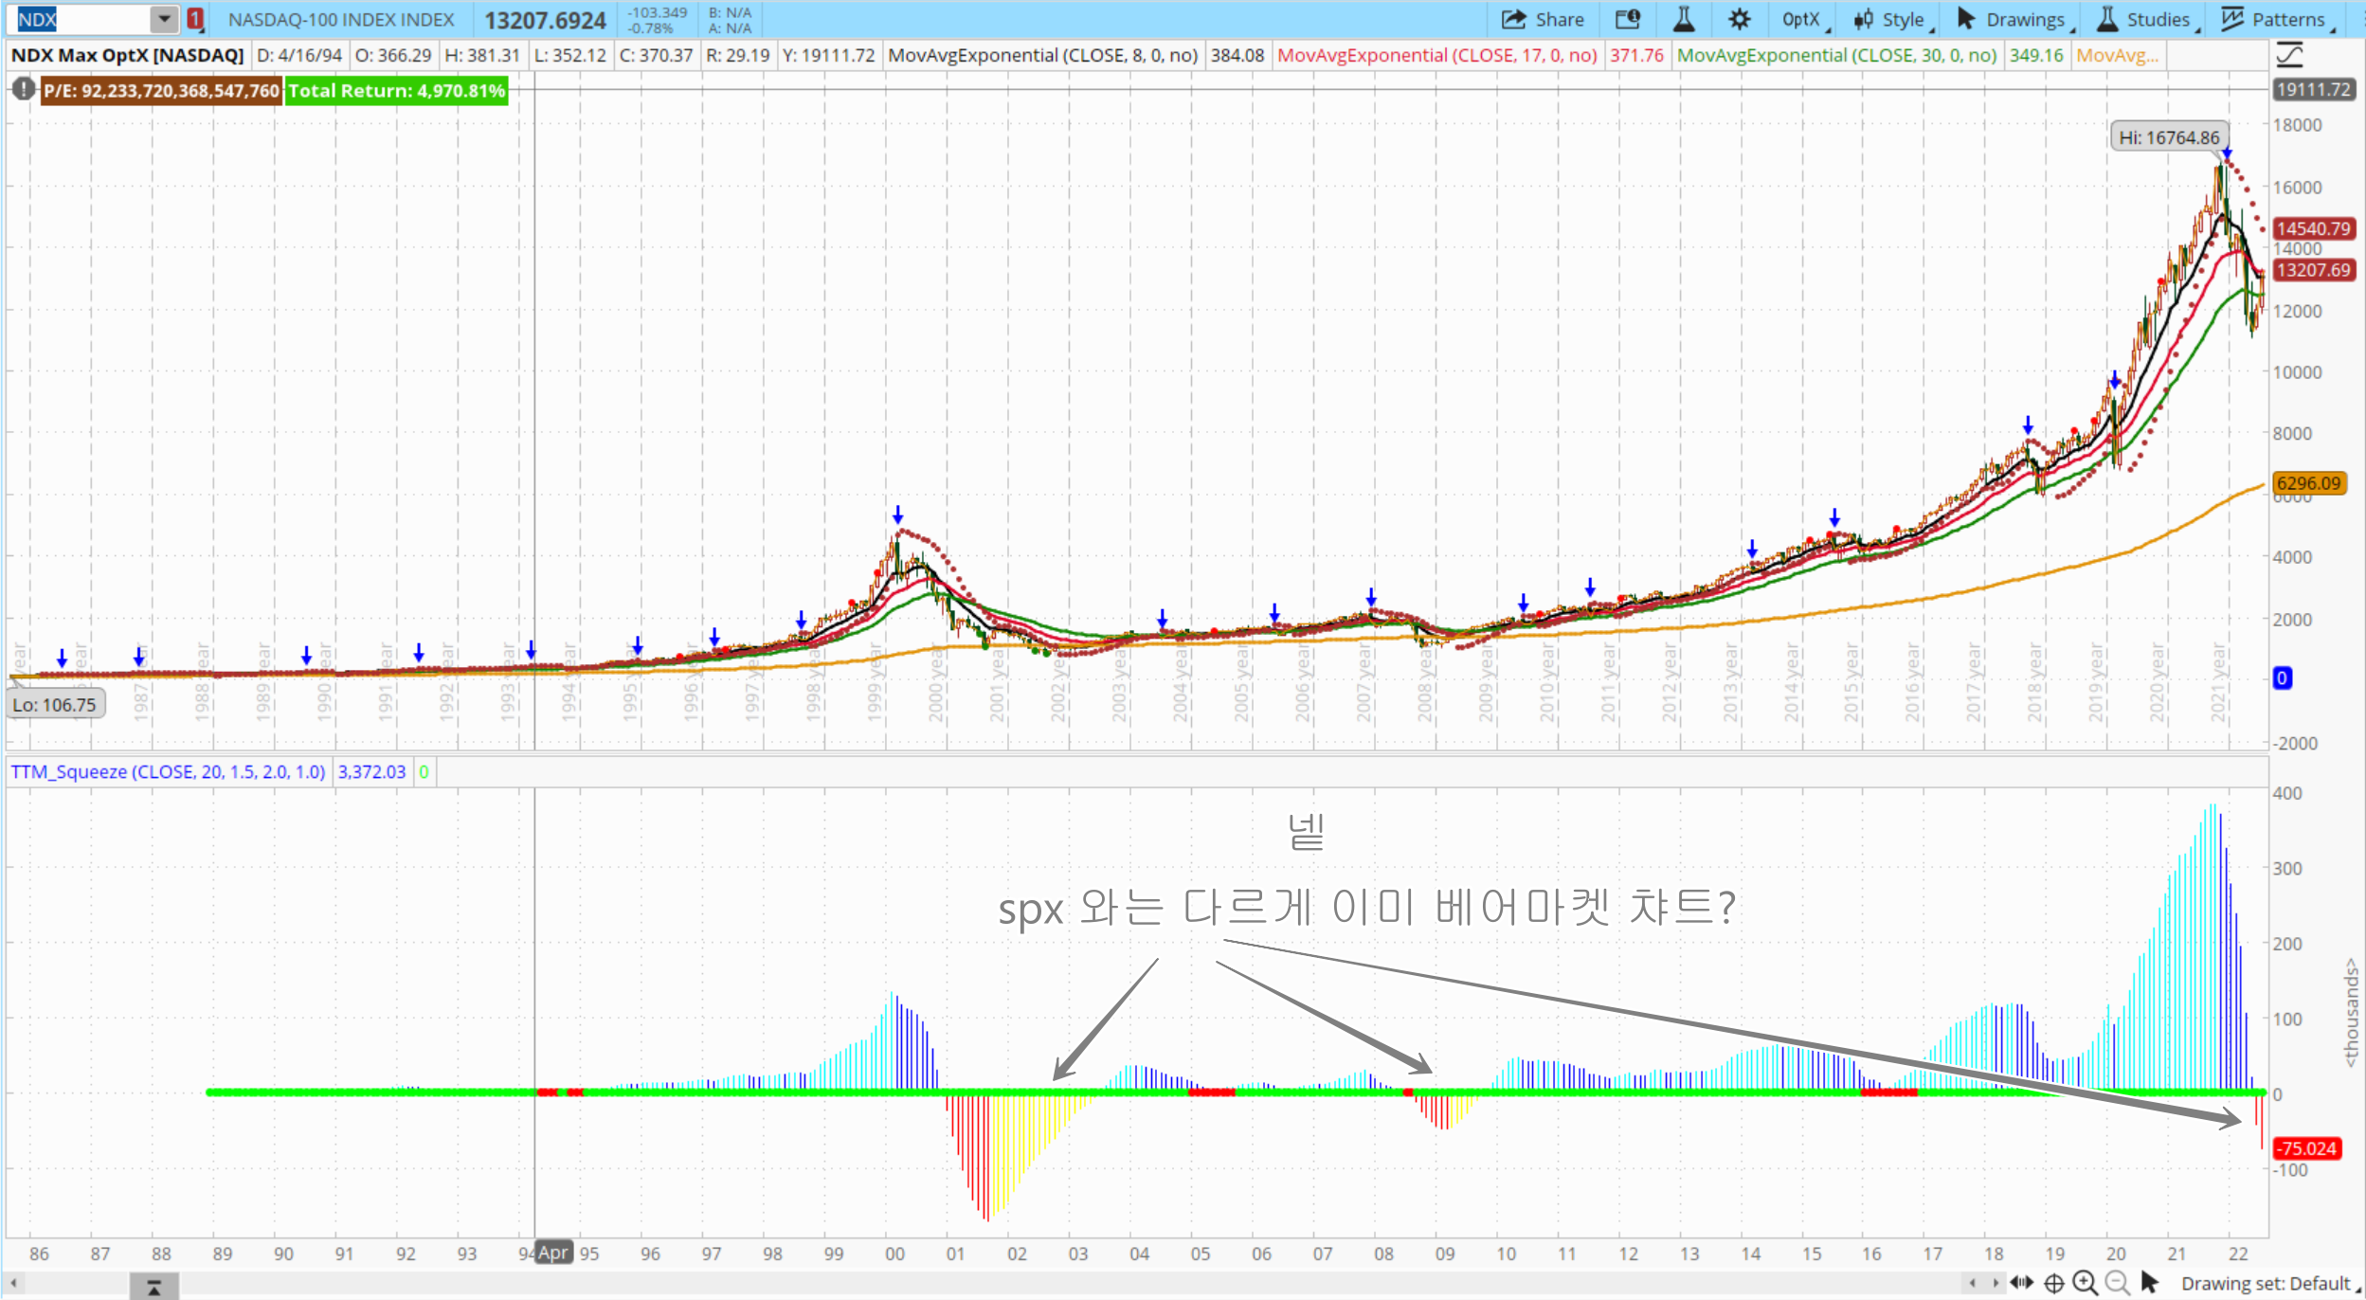Open the Patterns menu
This screenshot has width=2366, height=1300.
[x=2276, y=20]
